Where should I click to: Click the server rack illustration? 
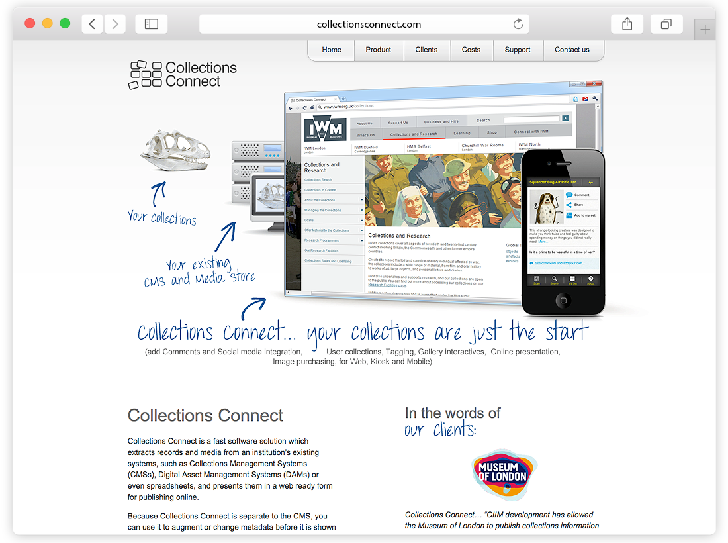pos(257,172)
